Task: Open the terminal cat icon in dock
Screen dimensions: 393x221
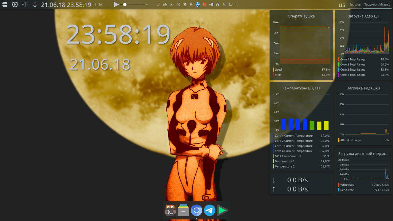Action: click(170, 211)
